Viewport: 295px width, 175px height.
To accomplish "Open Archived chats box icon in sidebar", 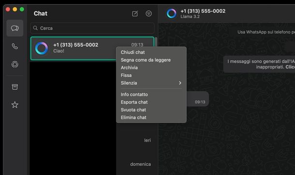I will [15, 87].
